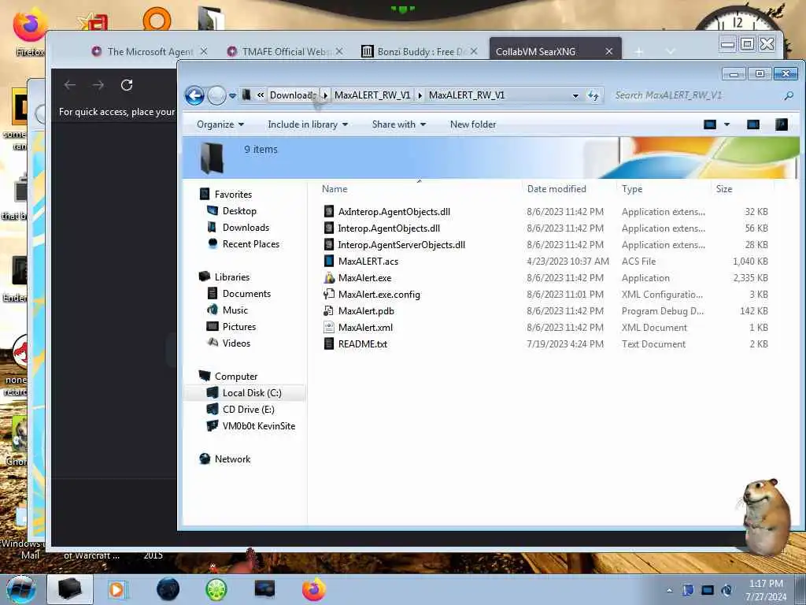Open Windows Media Player from taskbar

(x=118, y=589)
